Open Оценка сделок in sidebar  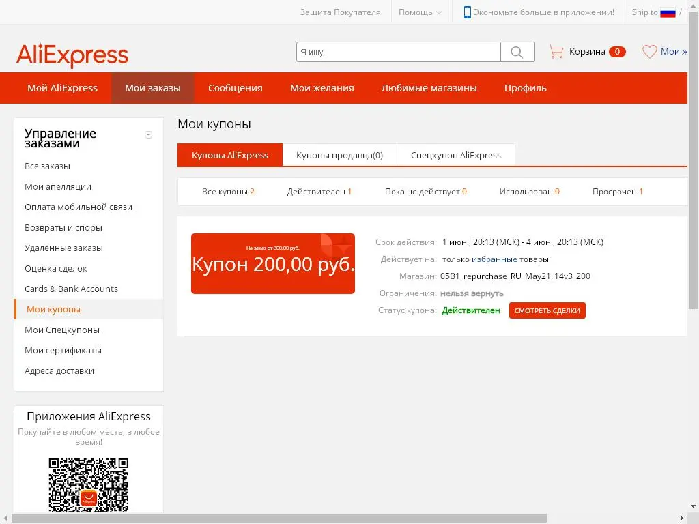pos(56,269)
